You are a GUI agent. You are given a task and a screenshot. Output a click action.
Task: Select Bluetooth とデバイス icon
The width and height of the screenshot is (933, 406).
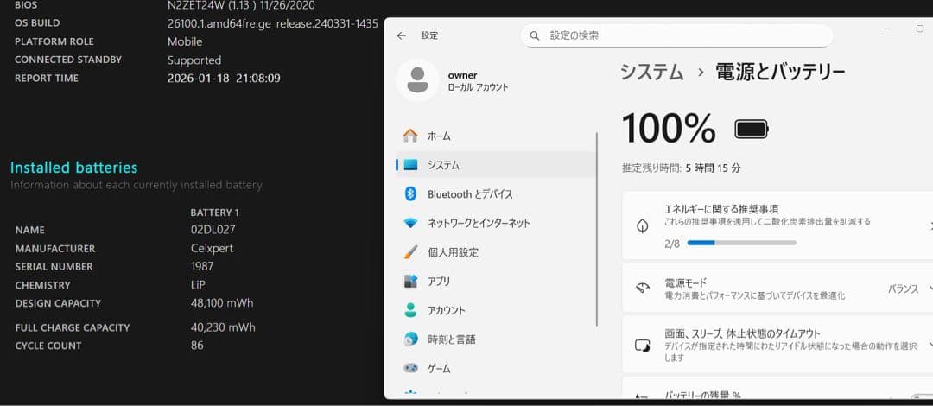[411, 194]
